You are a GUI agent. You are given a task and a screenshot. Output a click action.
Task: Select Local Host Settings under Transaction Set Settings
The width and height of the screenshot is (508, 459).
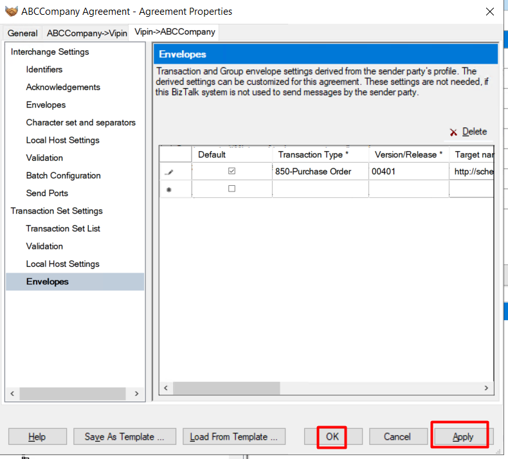coord(62,264)
